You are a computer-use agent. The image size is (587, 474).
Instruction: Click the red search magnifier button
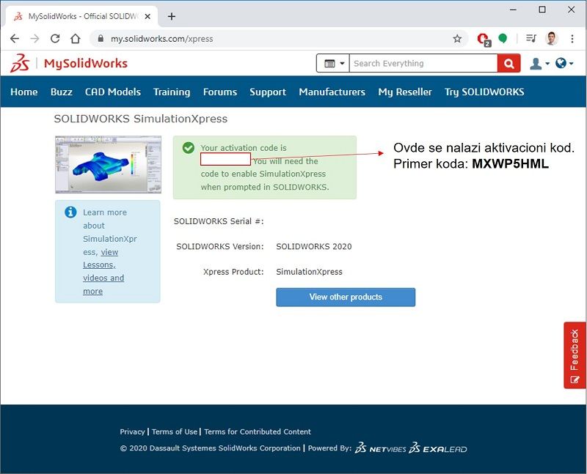click(508, 64)
